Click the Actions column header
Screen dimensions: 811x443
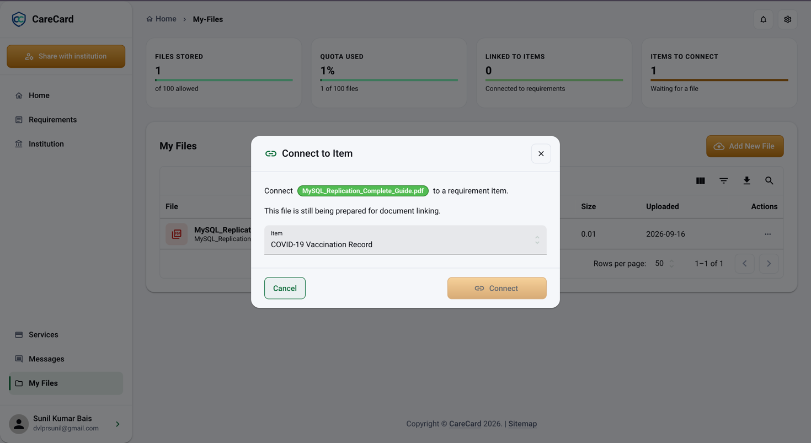click(764, 207)
